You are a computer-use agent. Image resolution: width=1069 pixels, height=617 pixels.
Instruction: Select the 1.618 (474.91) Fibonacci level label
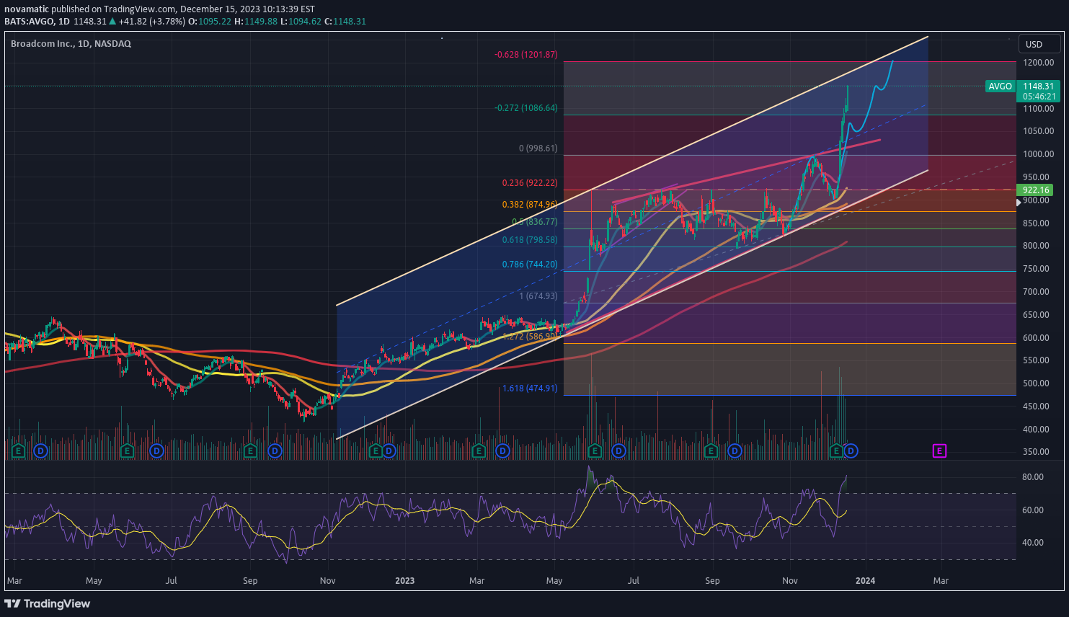(x=529, y=389)
